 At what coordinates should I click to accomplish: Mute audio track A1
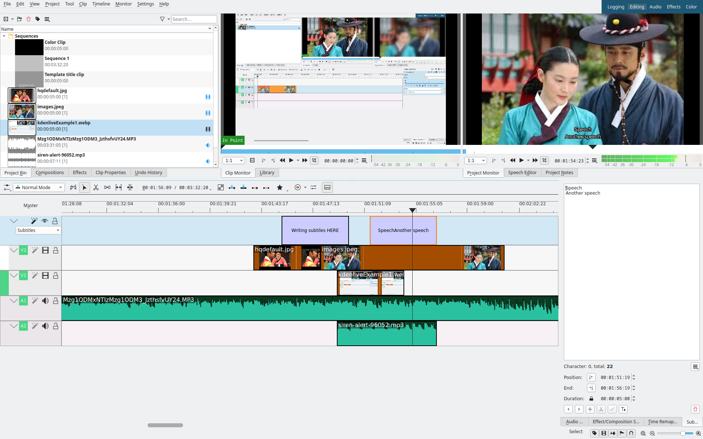pyautogui.click(x=45, y=301)
